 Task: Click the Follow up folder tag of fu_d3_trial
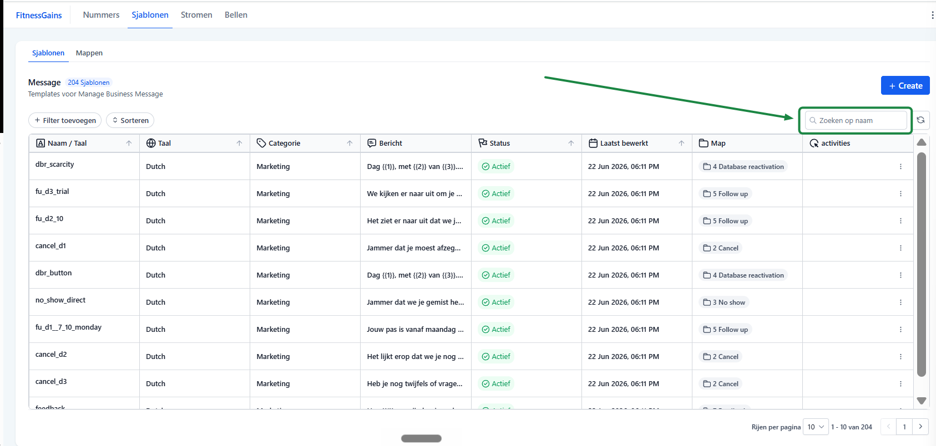tap(725, 193)
